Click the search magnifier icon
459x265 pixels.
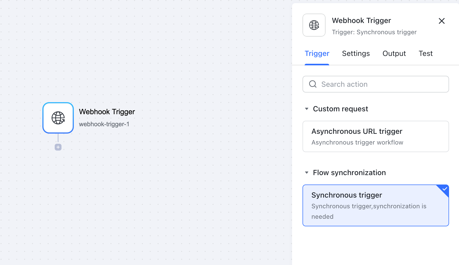313,84
